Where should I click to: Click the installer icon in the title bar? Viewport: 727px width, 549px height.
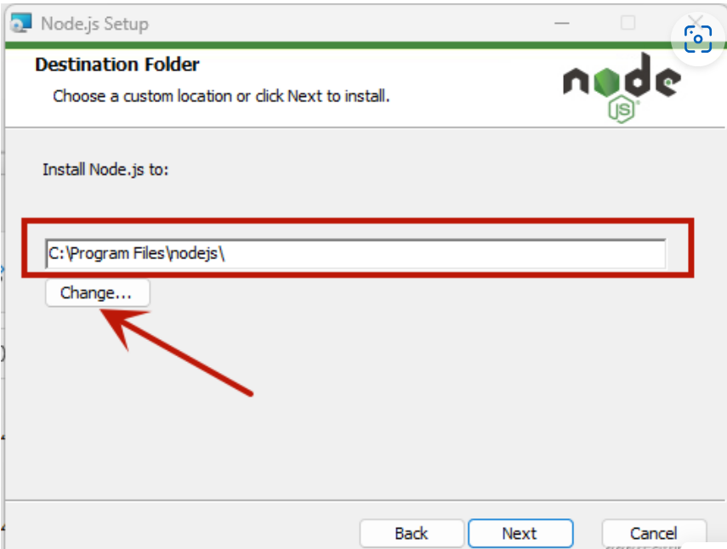pos(21,23)
